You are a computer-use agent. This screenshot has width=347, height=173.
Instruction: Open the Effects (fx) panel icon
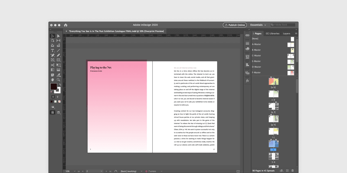tap(247, 80)
